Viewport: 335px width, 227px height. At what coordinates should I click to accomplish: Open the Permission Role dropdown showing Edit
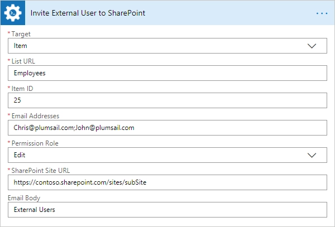click(x=167, y=155)
